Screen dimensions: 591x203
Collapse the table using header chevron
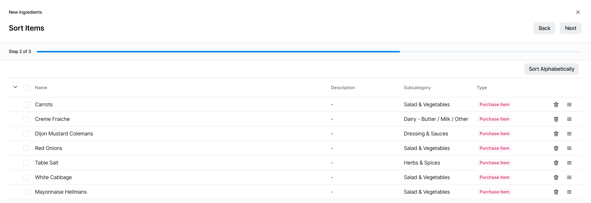click(15, 87)
